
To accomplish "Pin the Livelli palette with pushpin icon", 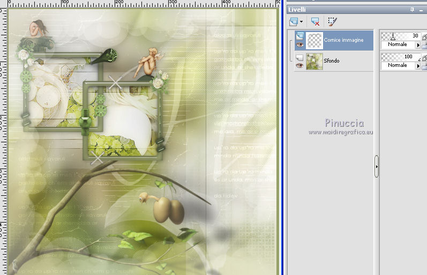I will pos(412,10).
